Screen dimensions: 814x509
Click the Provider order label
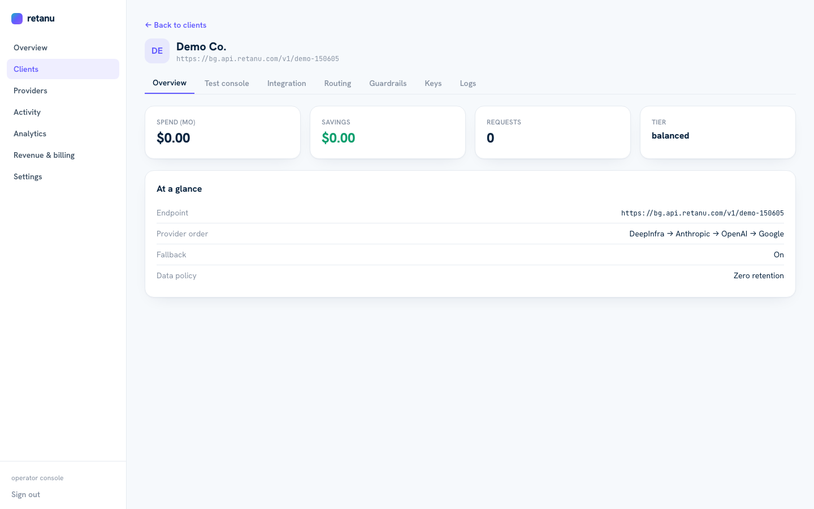point(182,234)
